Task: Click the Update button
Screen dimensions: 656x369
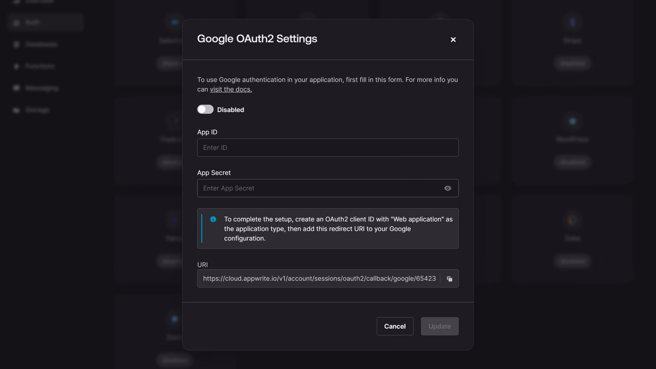Action: (440, 326)
